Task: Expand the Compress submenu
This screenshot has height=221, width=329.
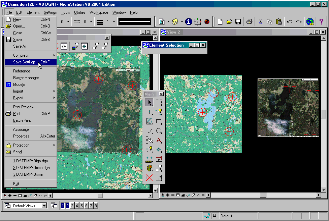Action: tap(31, 55)
